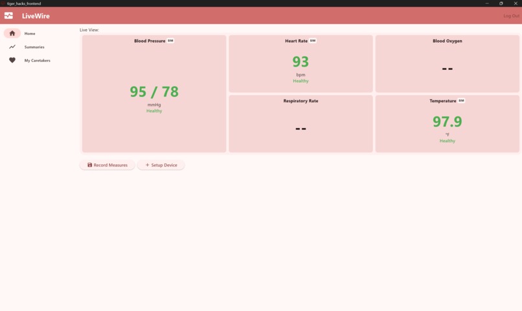The width and height of the screenshot is (522, 311).
Task: Click the LiveWire heartbeat logo icon
Action: coord(8,16)
